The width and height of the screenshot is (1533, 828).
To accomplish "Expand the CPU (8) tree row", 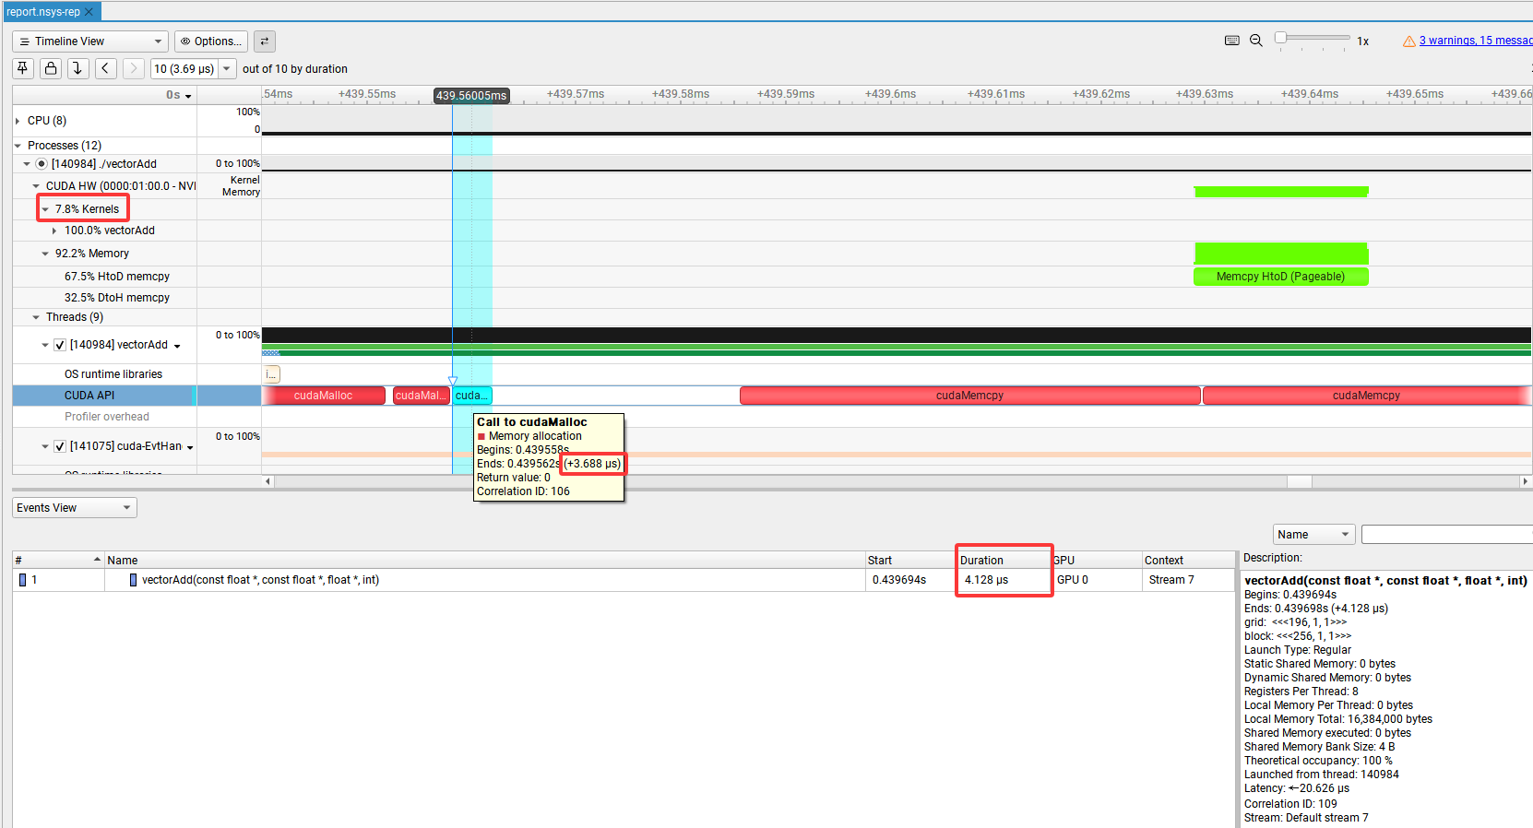I will coord(18,121).
